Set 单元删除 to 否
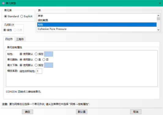 (x=46, y=60)
